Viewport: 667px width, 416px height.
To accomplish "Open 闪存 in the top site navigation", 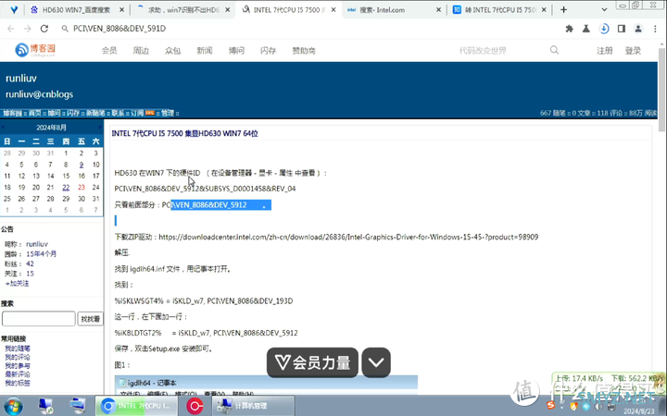I will pos(268,51).
